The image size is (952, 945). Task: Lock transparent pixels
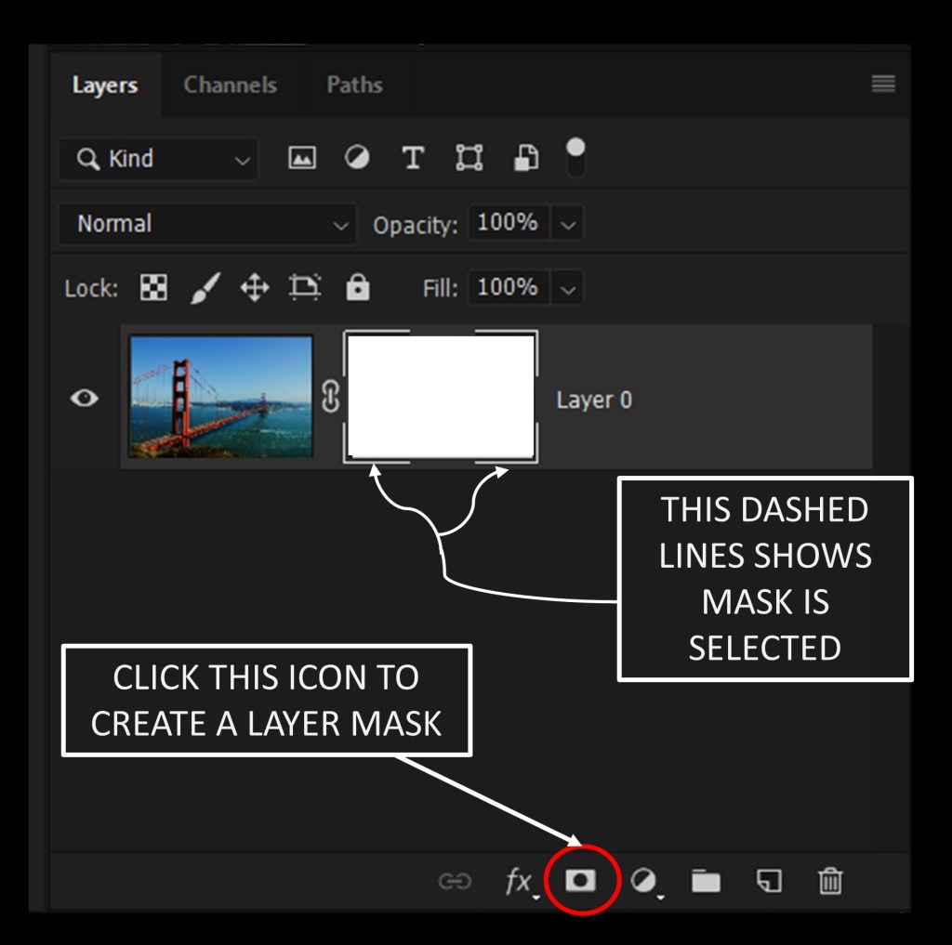pyautogui.click(x=153, y=289)
